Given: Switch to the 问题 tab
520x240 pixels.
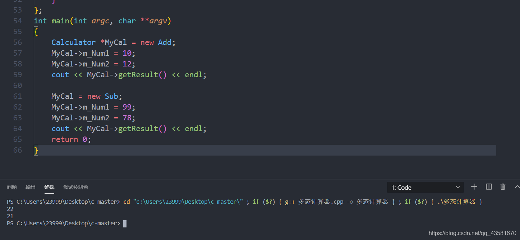Looking at the screenshot, I should tap(12, 187).
